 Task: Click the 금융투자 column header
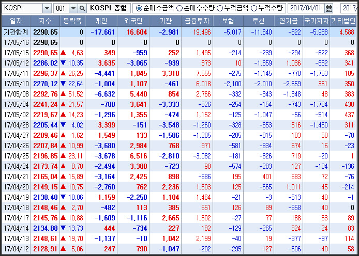(197, 21)
